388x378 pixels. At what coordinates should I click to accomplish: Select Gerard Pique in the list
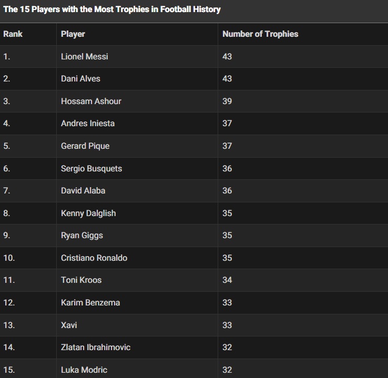(x=85, y=146)
